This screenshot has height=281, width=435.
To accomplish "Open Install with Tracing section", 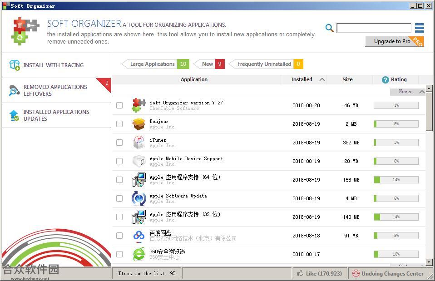I will [56, 65].
